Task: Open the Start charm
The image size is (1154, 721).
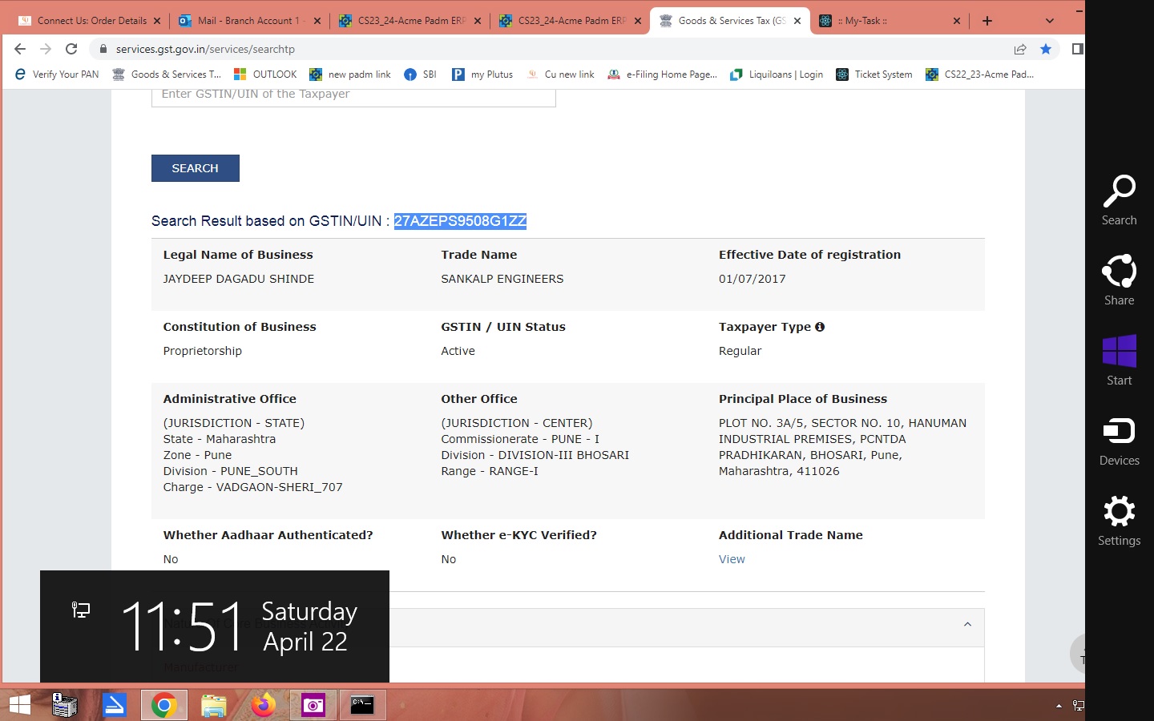Action: coord(1120,360)
